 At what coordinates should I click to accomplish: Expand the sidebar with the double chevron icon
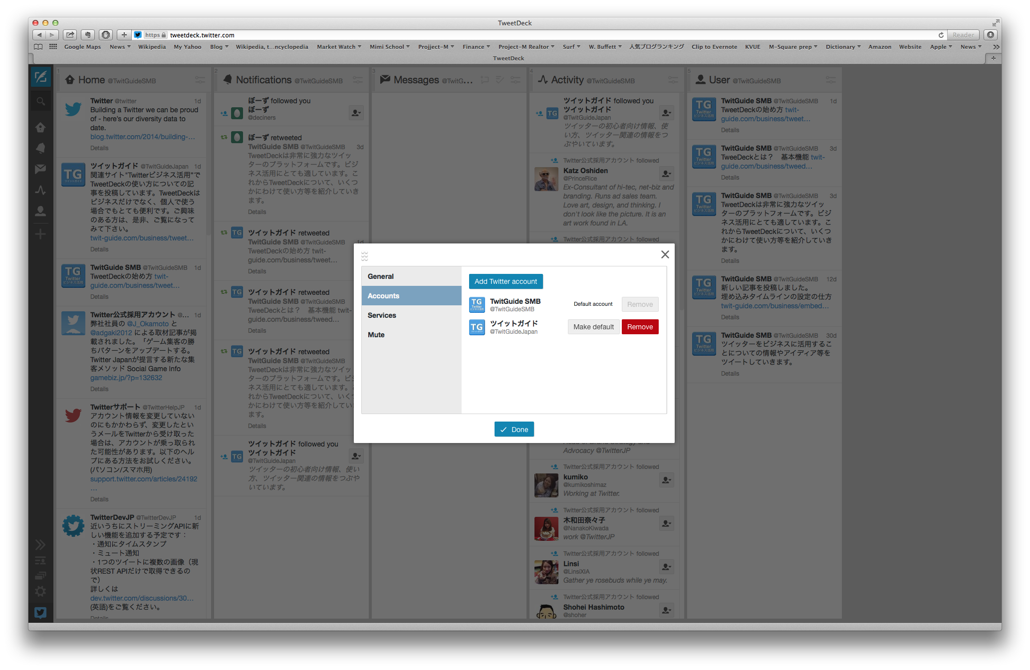point(40,544)
